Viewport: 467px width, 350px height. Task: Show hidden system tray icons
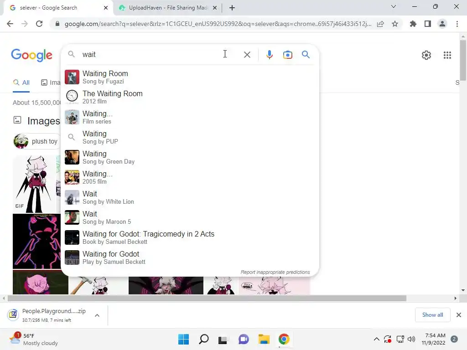tap(376, 339)
